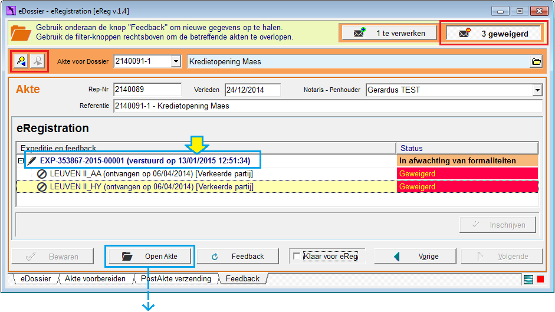Click the greyed-out search person icon

click(x=38, y=61)
